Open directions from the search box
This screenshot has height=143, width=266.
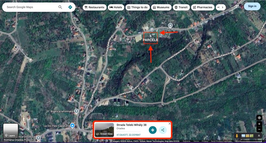tap(70, 7)
